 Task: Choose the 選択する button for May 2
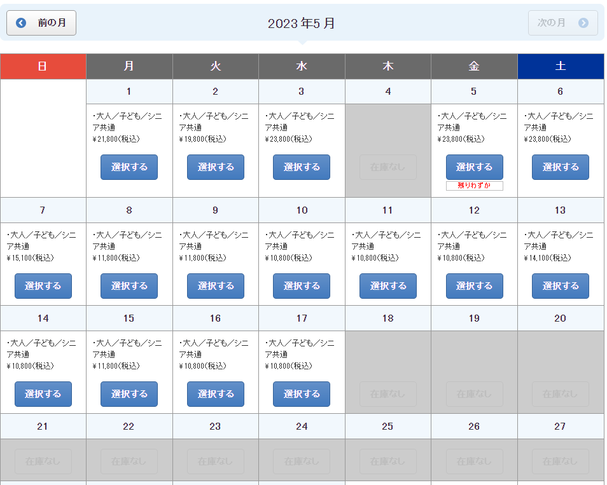coord(215,167)
